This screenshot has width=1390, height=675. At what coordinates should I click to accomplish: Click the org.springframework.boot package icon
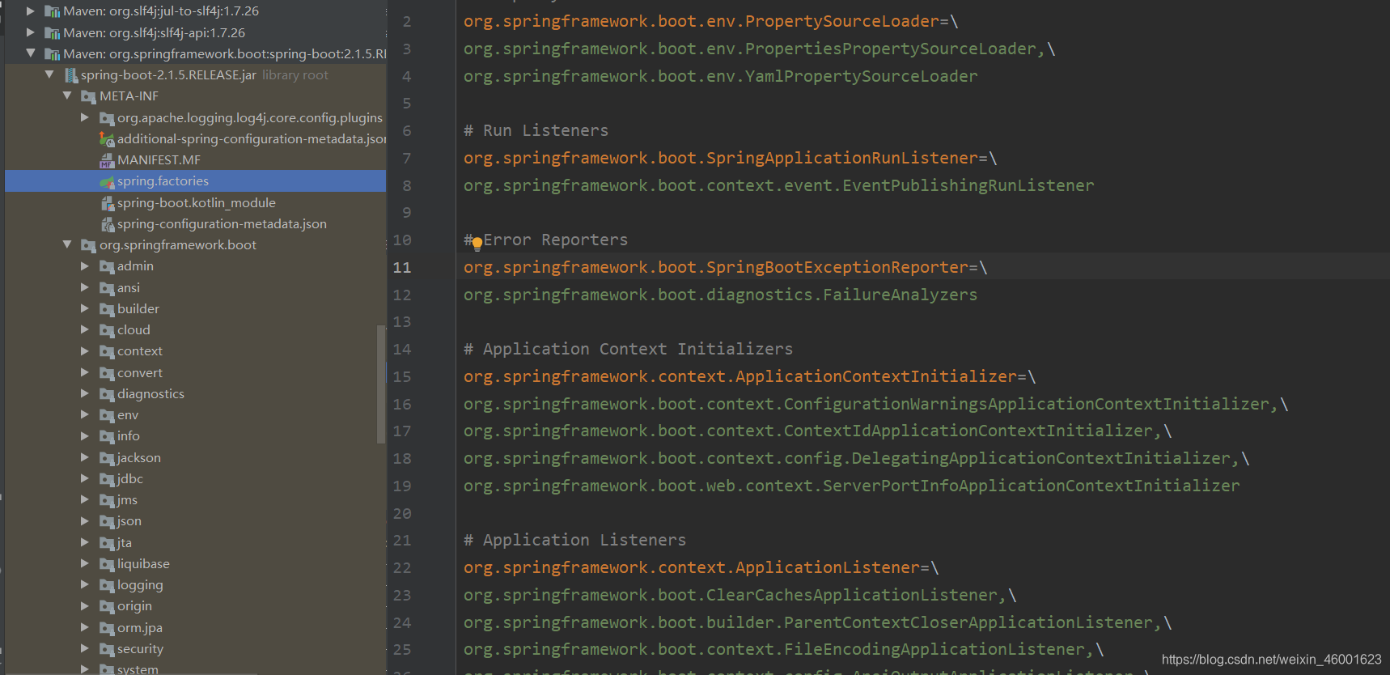point(89,245)
